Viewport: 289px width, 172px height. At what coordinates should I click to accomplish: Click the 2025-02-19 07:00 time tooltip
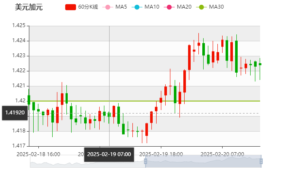tap(109, 154)
